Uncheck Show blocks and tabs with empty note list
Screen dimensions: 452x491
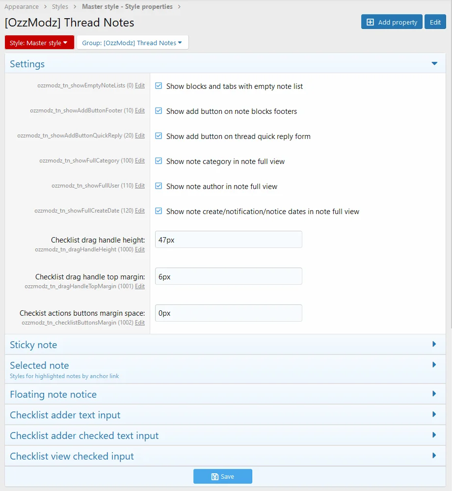(x=159, y=86)
